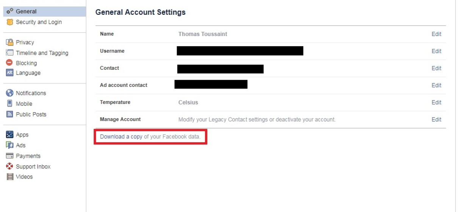This screenshot has width=464, height=212.
Task: Click the Language icon in sidebar
Action: [10, 73]
